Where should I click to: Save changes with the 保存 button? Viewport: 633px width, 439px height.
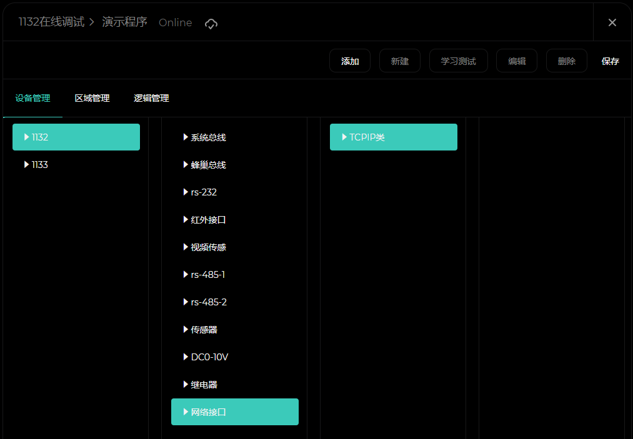pyautogui.click(x=610, y=61)
